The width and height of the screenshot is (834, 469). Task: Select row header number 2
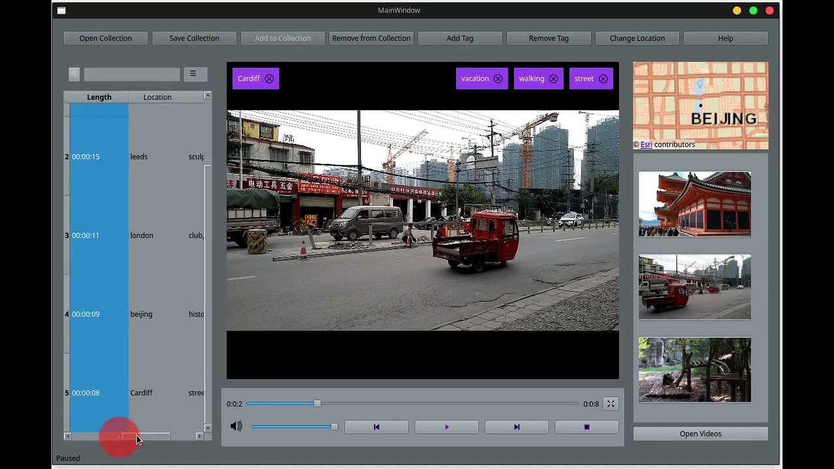tap(66, 157)
